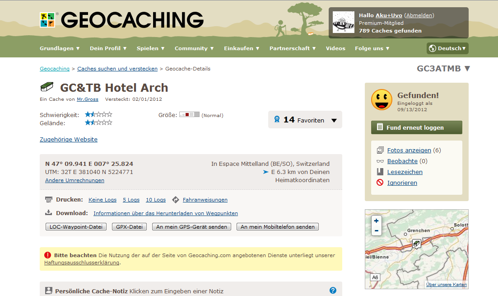
Task: Download the LOC-Waypoint-Datei
Action: pos(76,227)
